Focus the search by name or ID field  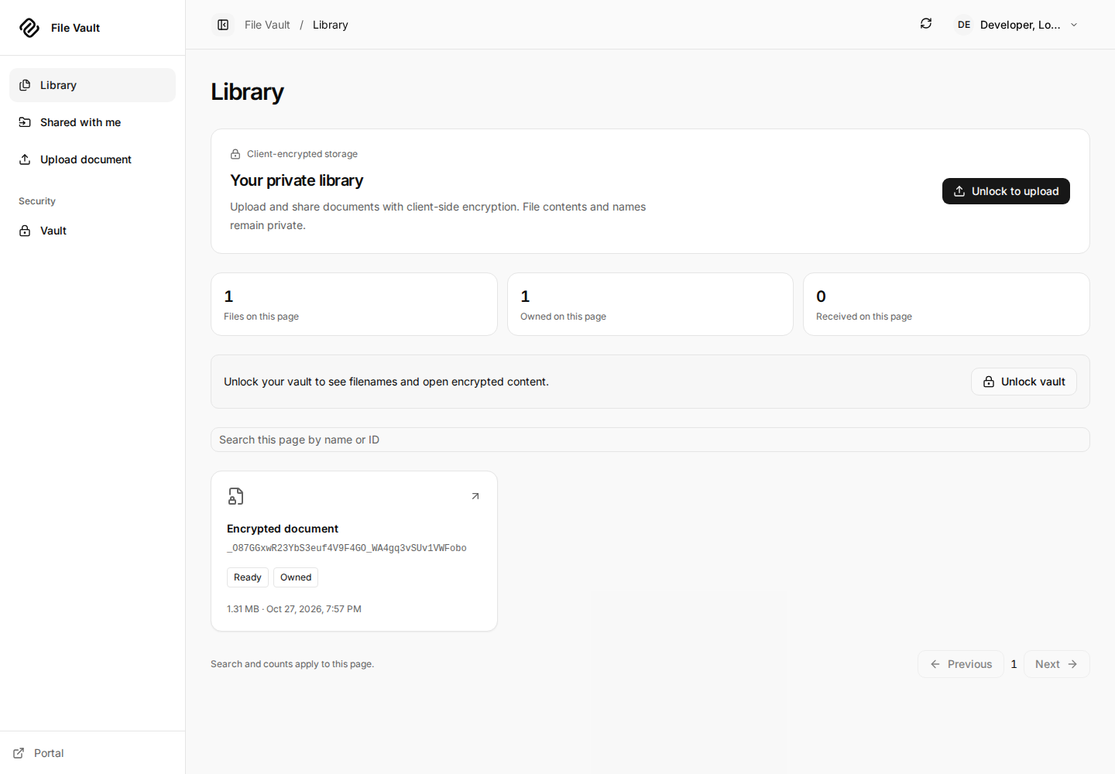click(650, 440)
